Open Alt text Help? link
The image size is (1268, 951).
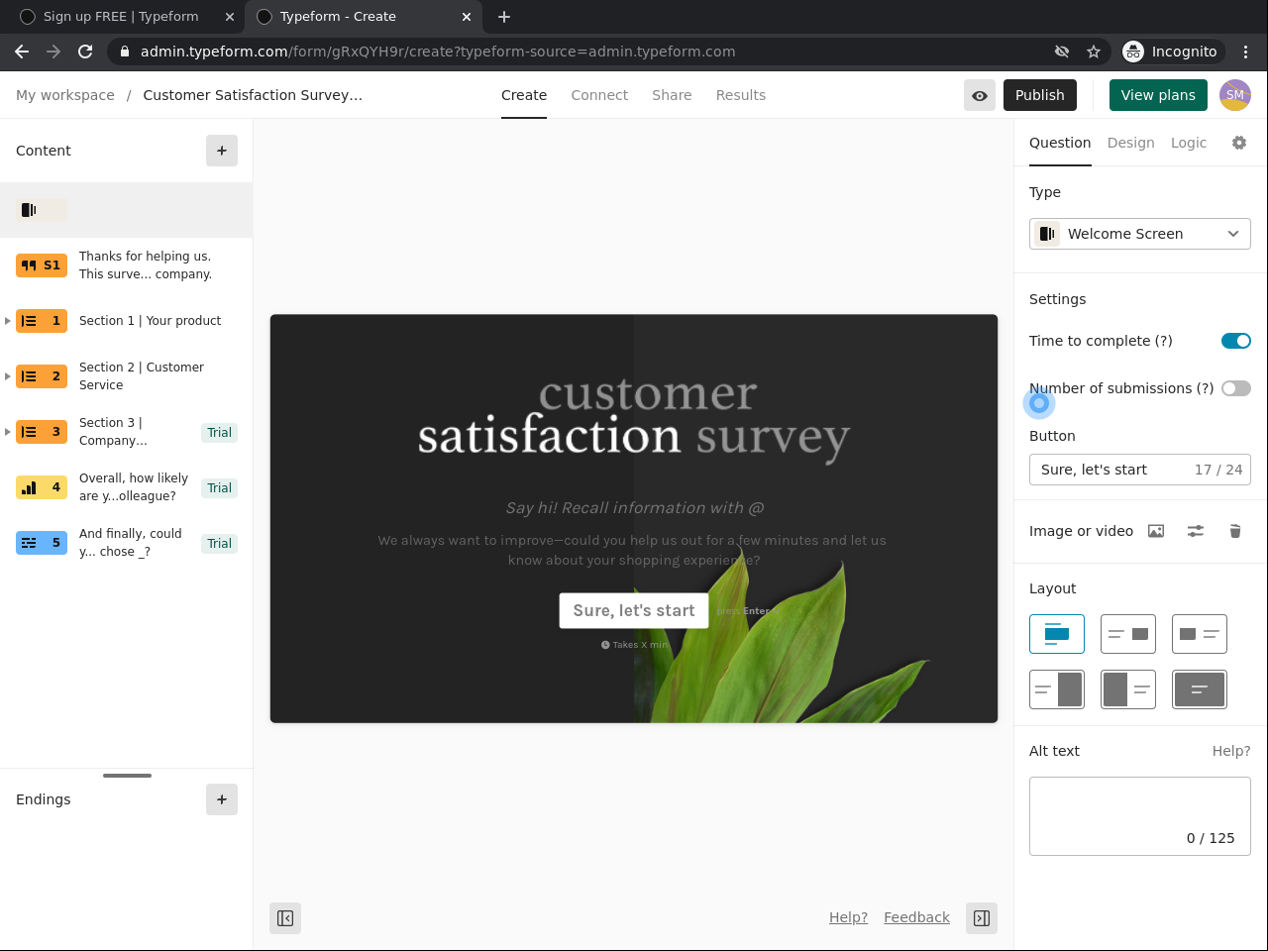pos(1231,751)
